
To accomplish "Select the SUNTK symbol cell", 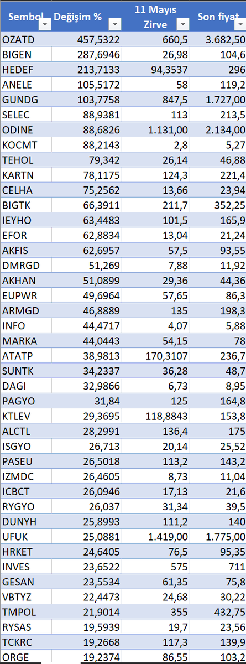I will pyautogui.click(x=26, y=371).
